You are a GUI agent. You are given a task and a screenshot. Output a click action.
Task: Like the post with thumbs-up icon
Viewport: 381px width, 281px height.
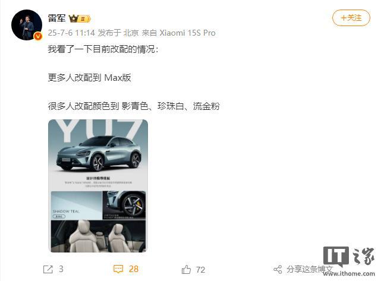click(186, 269)
